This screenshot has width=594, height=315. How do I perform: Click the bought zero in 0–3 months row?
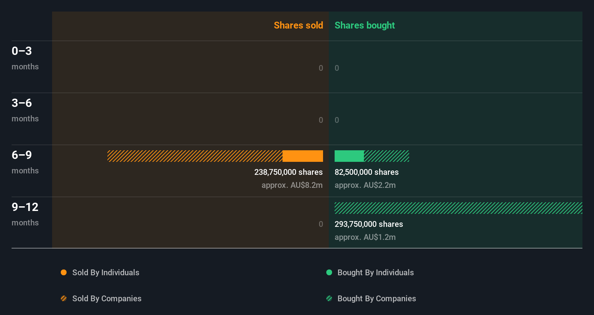(337, 68)
